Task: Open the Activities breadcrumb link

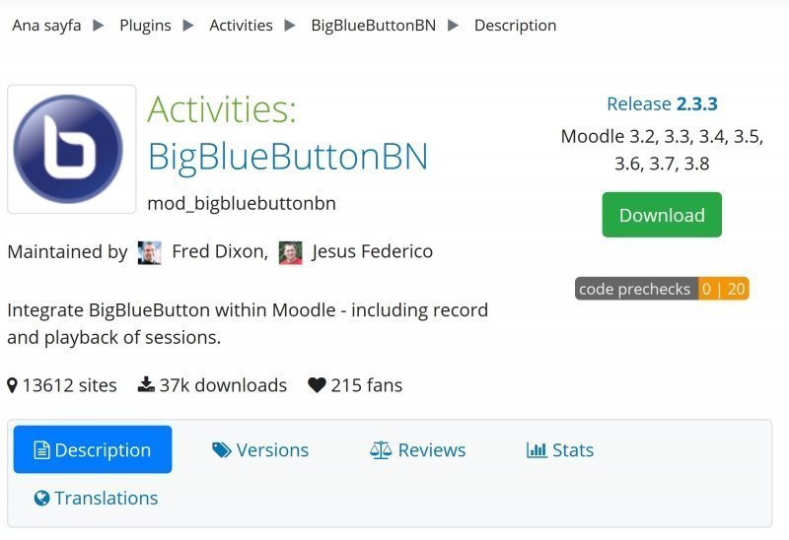Action: [x=241, y=25]
